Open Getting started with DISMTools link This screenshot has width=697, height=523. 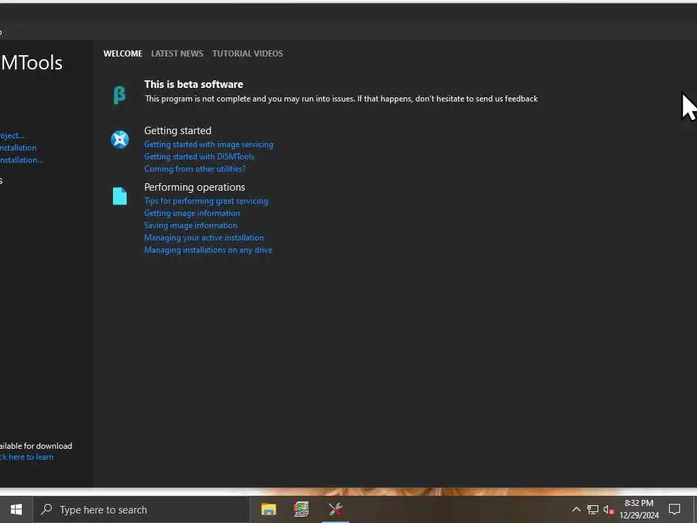pos(199,157)
